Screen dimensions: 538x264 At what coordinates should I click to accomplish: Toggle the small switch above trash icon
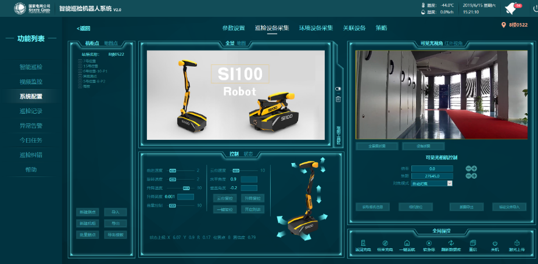click(338, 89)
